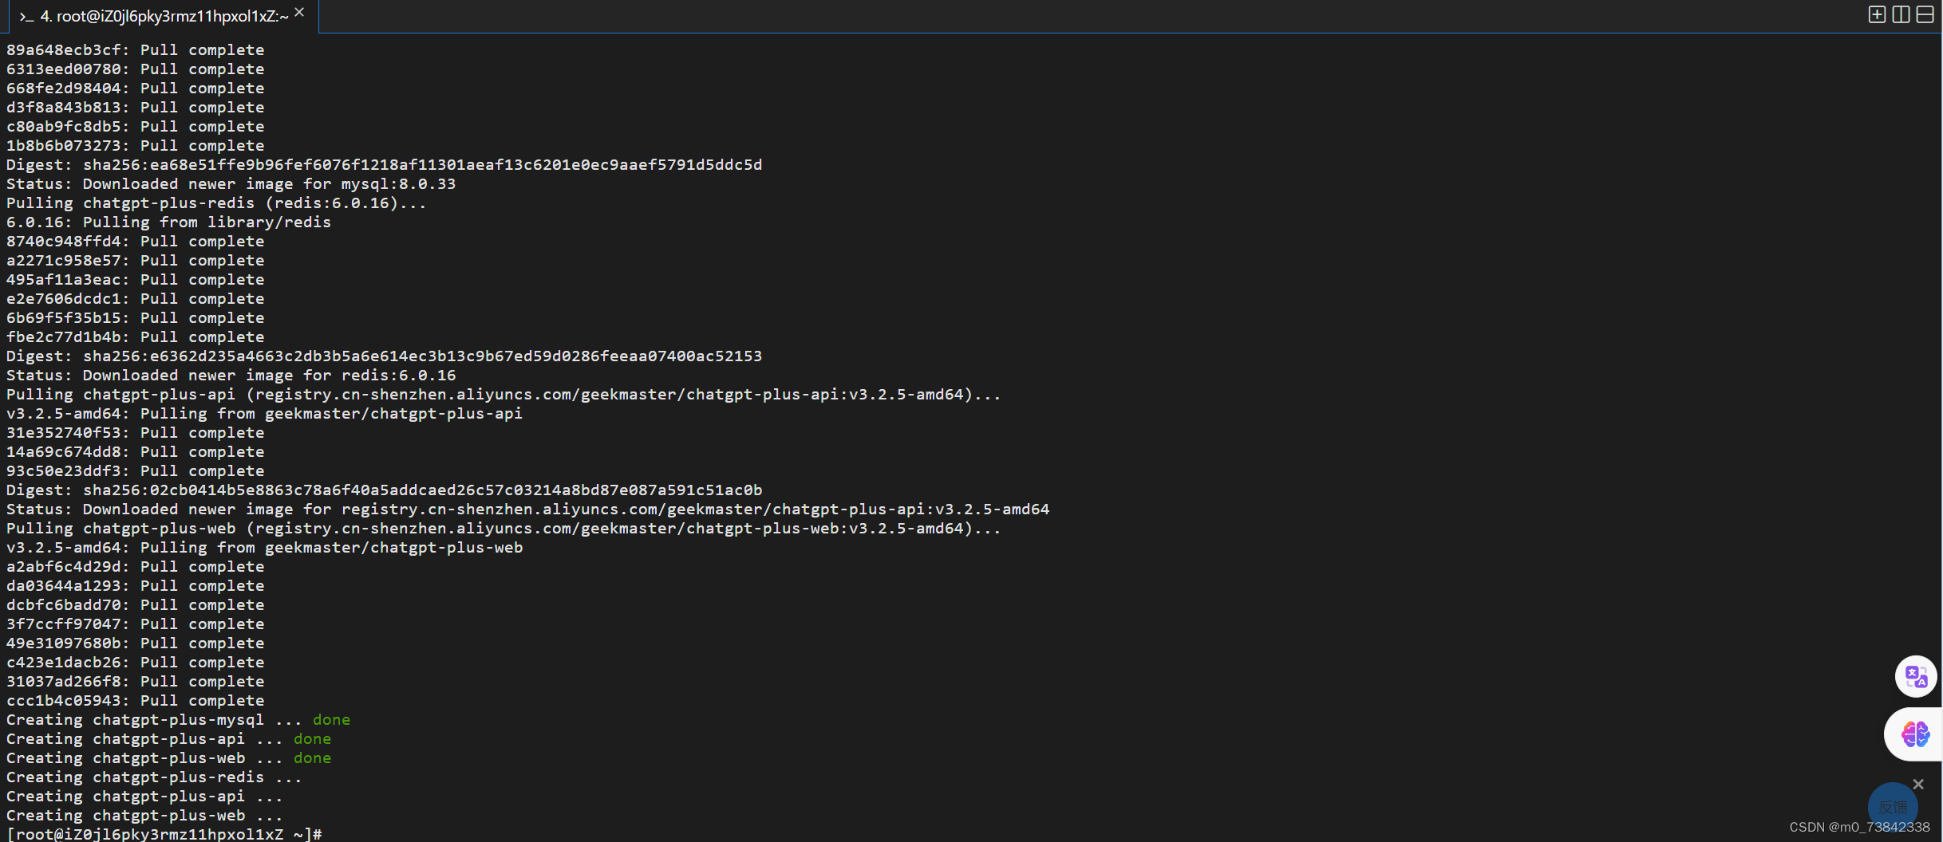Screen dimensions: 1943x842
Task: Select 'Status: Downloaded newer image for redis:6.0.16'
Action: pos(231,375)
